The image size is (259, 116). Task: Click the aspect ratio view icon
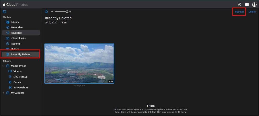tap(46, 12)
